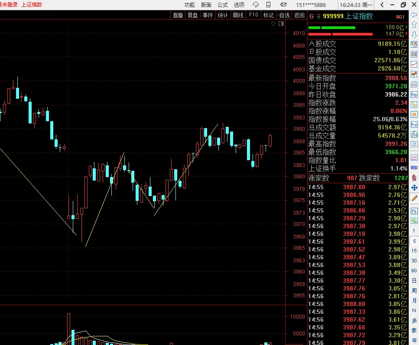The image size is (419, 345).
Task: Click the -自选 toolbar button
Action: 284,15
